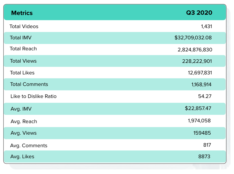This screenshot has width=234, height=174.
Task: Click the 228,222,901 views value
Action: point(197,61)
